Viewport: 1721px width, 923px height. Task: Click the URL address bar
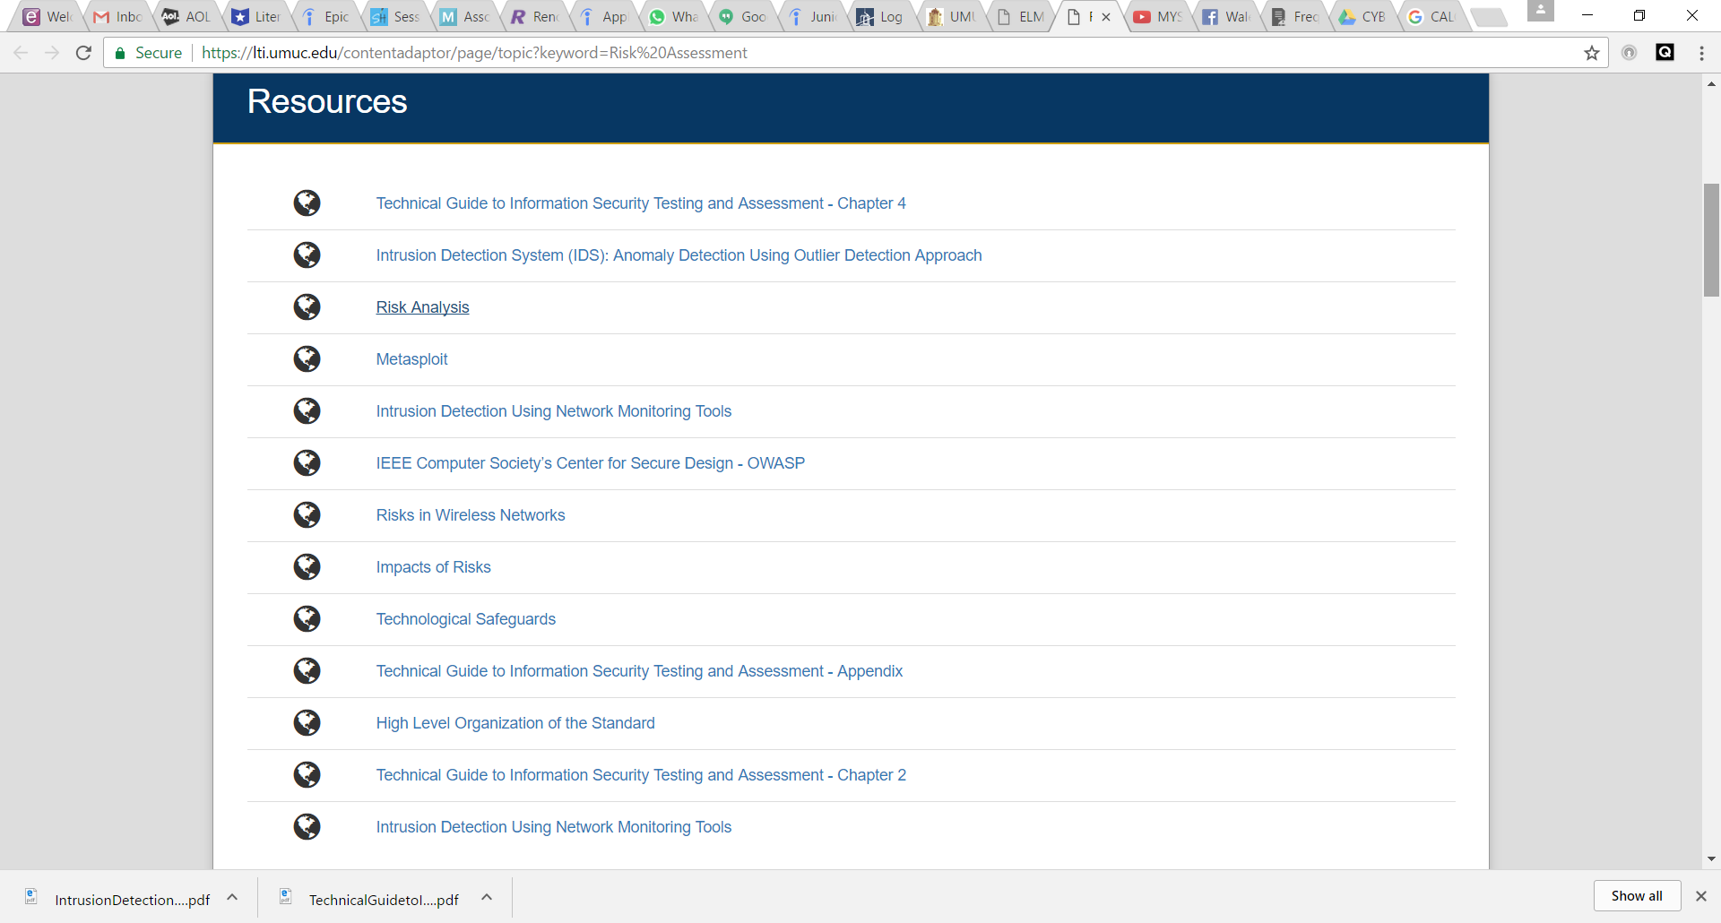point(807,53)
